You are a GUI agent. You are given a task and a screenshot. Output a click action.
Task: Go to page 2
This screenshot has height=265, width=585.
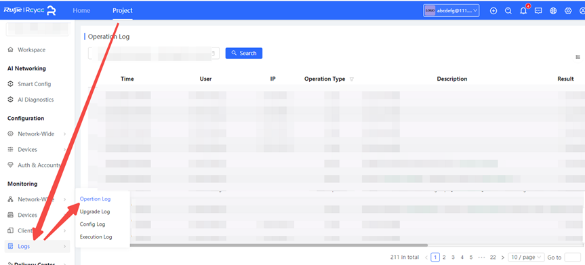coord(444,257)
